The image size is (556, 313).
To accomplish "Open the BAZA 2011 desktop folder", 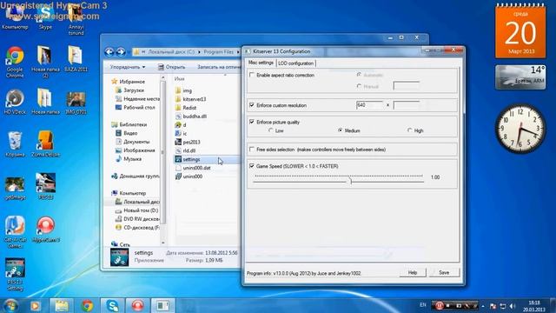I will coord(76,58).
